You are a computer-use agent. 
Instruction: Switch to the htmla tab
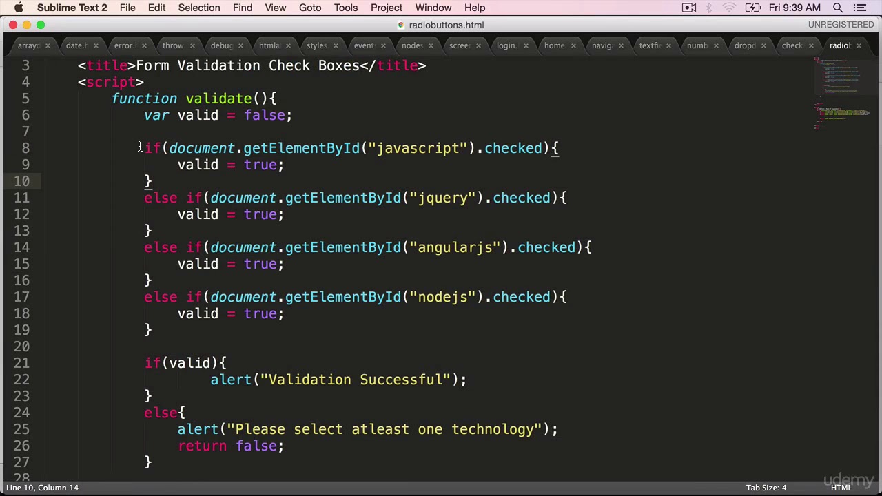[269, 46]
